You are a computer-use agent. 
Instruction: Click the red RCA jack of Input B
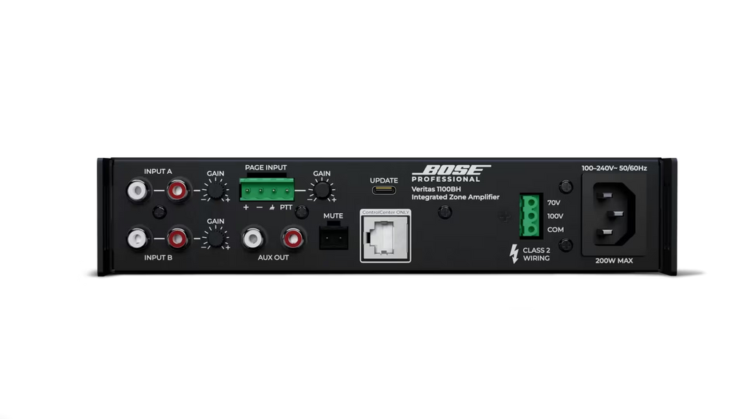click(x=178, y=239)
